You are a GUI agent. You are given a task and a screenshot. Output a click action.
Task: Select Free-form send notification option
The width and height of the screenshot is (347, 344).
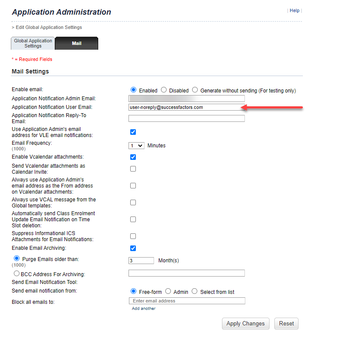pyautogui.click(x=133, y=291)
